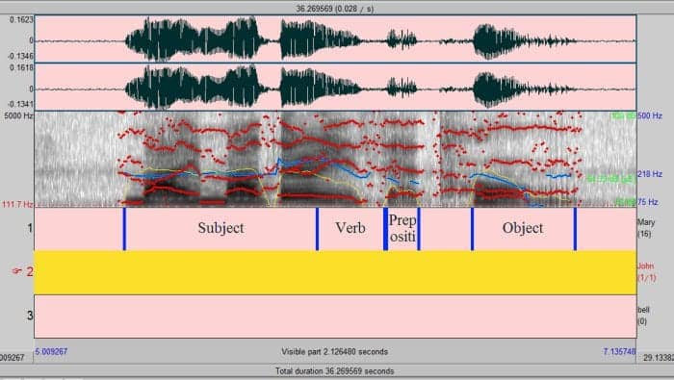Select the Subject interval in tier 1
This screenshot has width=674, height=380.
pos(220,228)
